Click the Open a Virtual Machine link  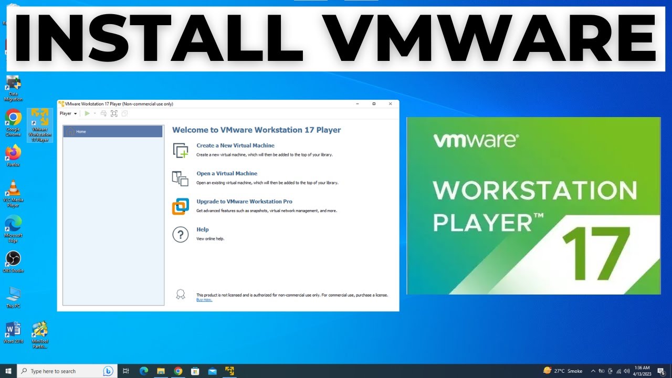[x=227, y=173]
